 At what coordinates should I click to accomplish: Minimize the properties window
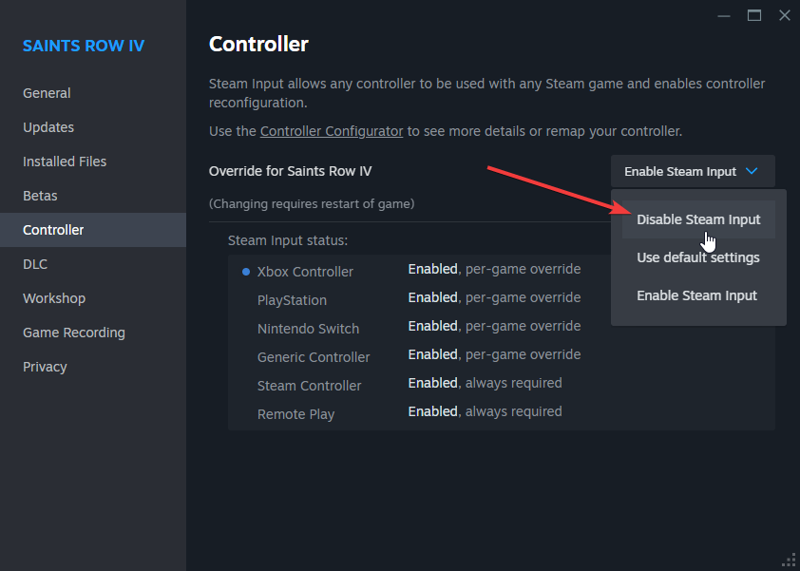[x=723, y=16]
